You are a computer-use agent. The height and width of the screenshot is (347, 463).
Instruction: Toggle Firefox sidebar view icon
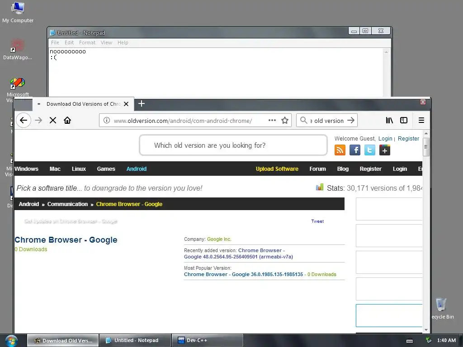pos(404,120)
